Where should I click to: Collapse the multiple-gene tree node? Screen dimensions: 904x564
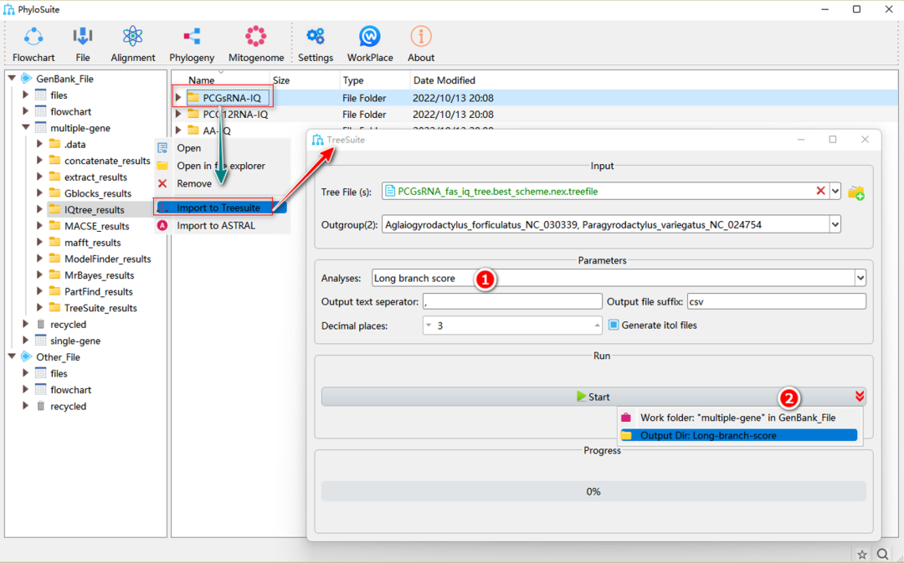[25, 127]
